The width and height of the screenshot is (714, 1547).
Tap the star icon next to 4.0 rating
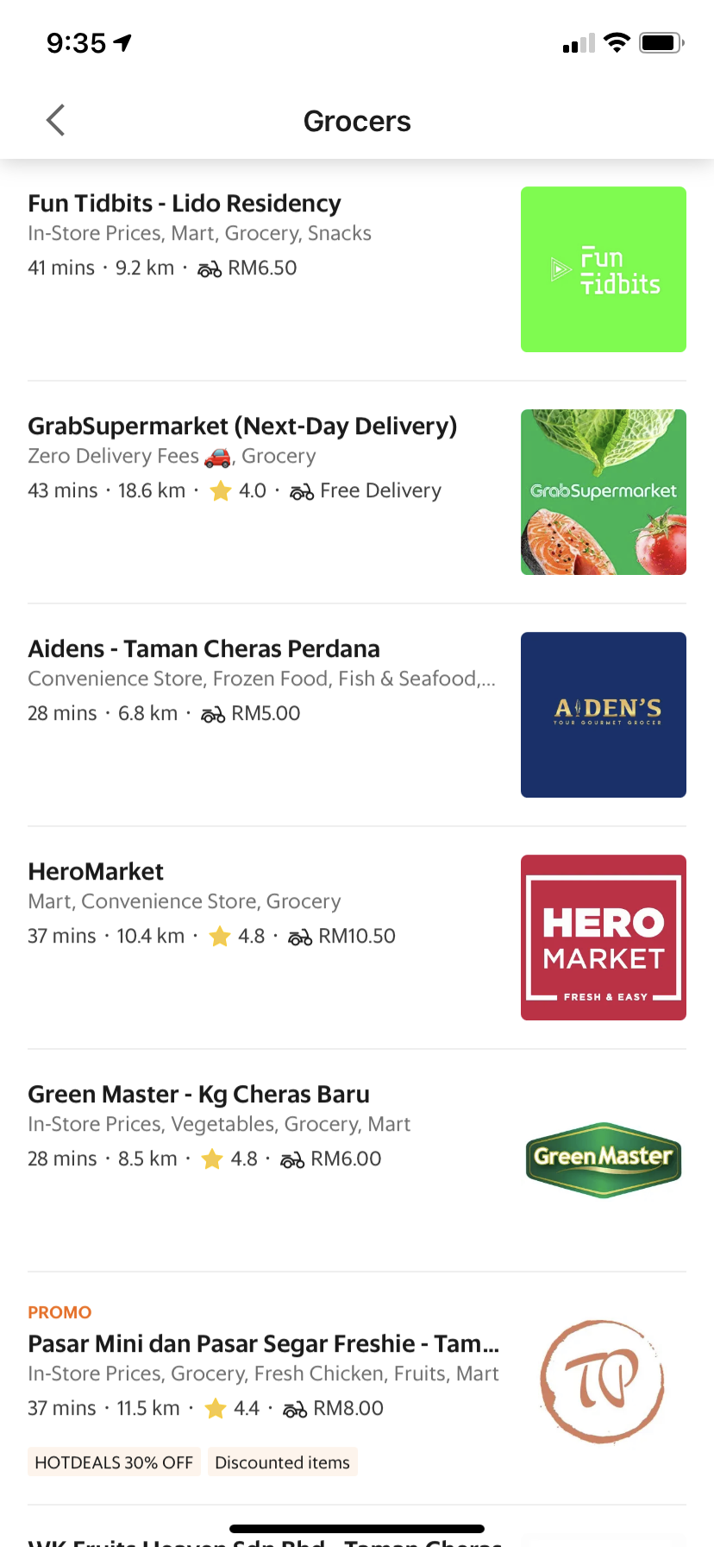[221, 491]
